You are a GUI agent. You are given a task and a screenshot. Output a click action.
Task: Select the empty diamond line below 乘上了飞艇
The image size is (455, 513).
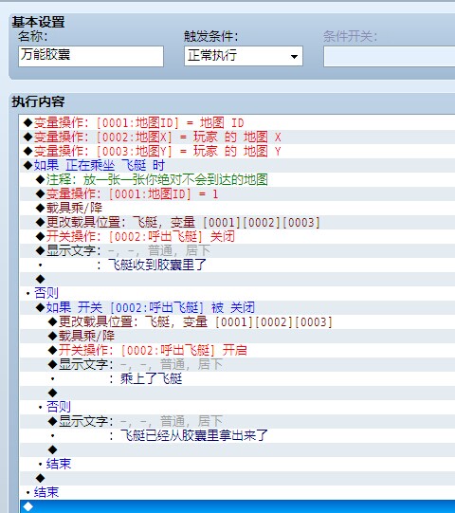coord(237,393)
